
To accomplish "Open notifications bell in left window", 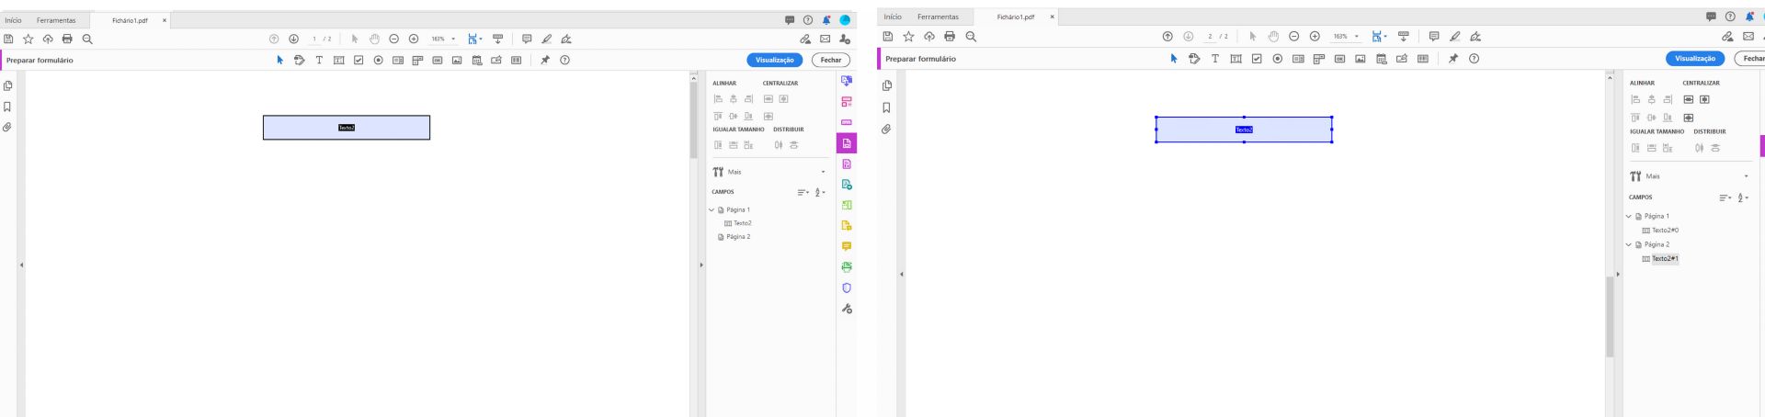I will tap(826, 20).
